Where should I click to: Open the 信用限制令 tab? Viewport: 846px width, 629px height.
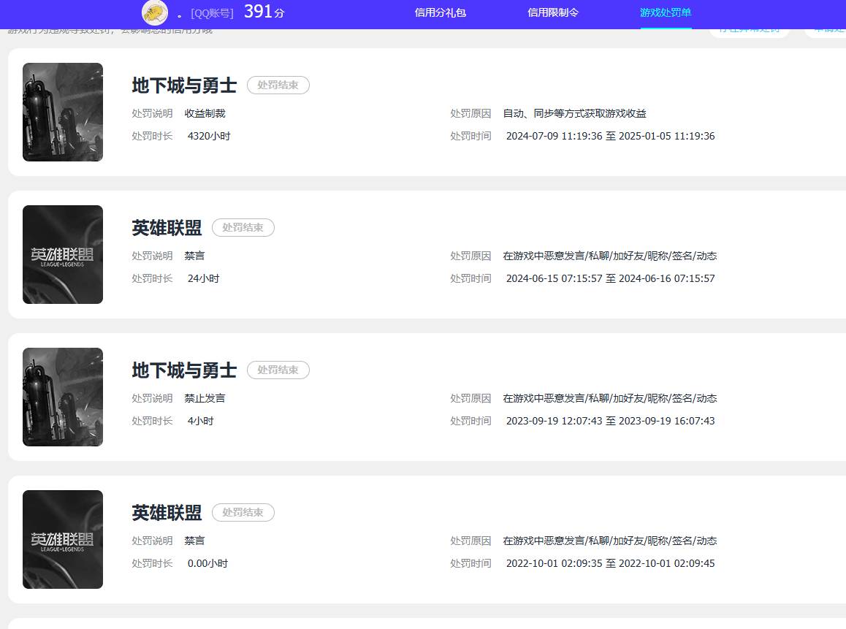click(x=553, y=12)
